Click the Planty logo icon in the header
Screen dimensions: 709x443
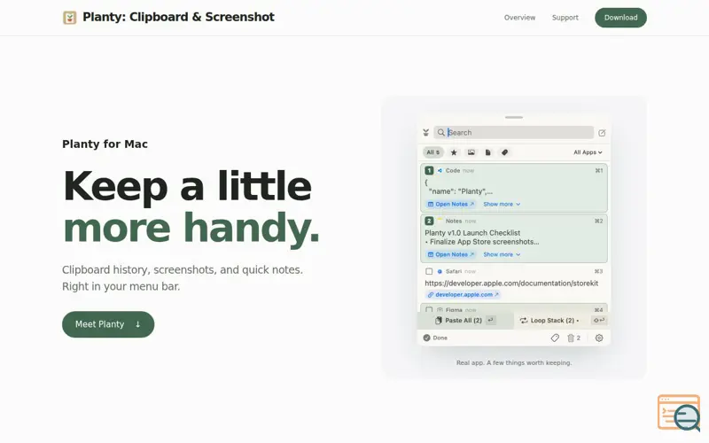pos(70,18)
